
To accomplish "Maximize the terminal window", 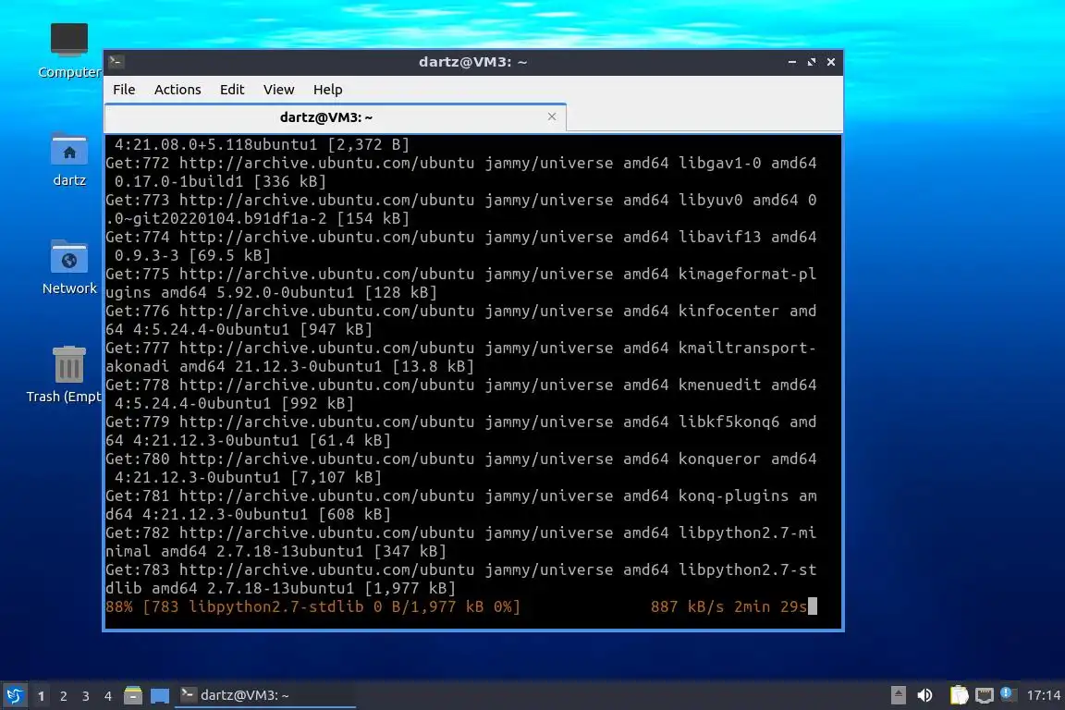I will click(812, 62).
